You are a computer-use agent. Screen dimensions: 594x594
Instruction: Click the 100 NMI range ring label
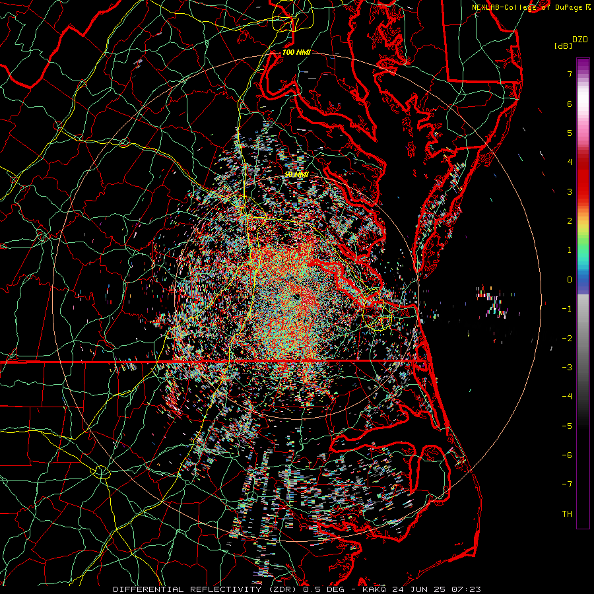pos(296,52)
